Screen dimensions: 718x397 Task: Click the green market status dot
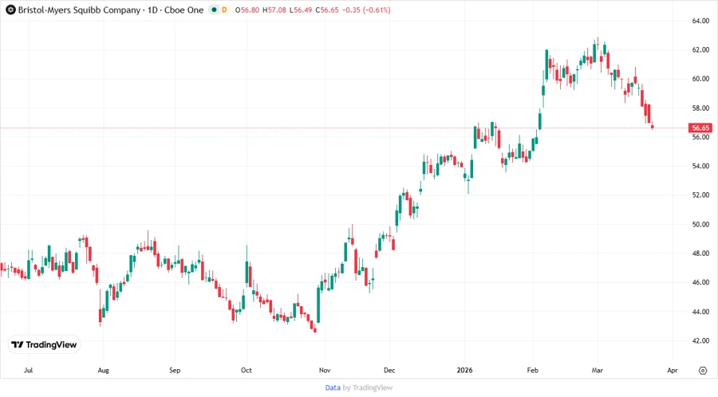click(214, 10)
